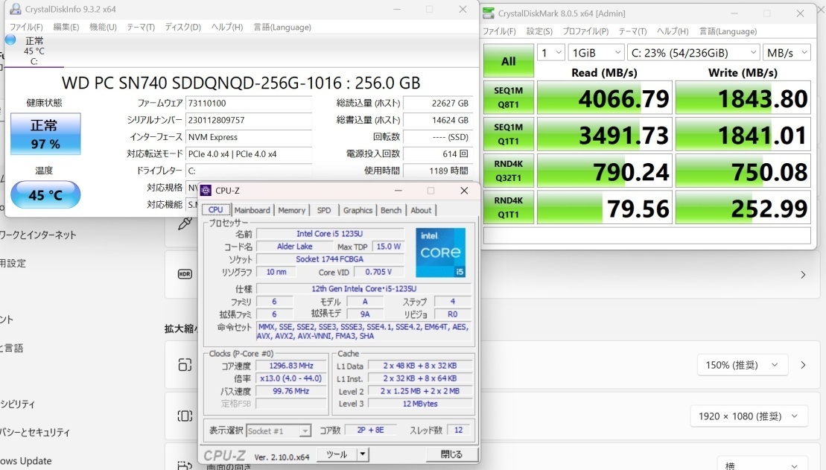Open Windows Update in Settings sidebar
This screenshot has width=826, height=470.
[26, 460]
